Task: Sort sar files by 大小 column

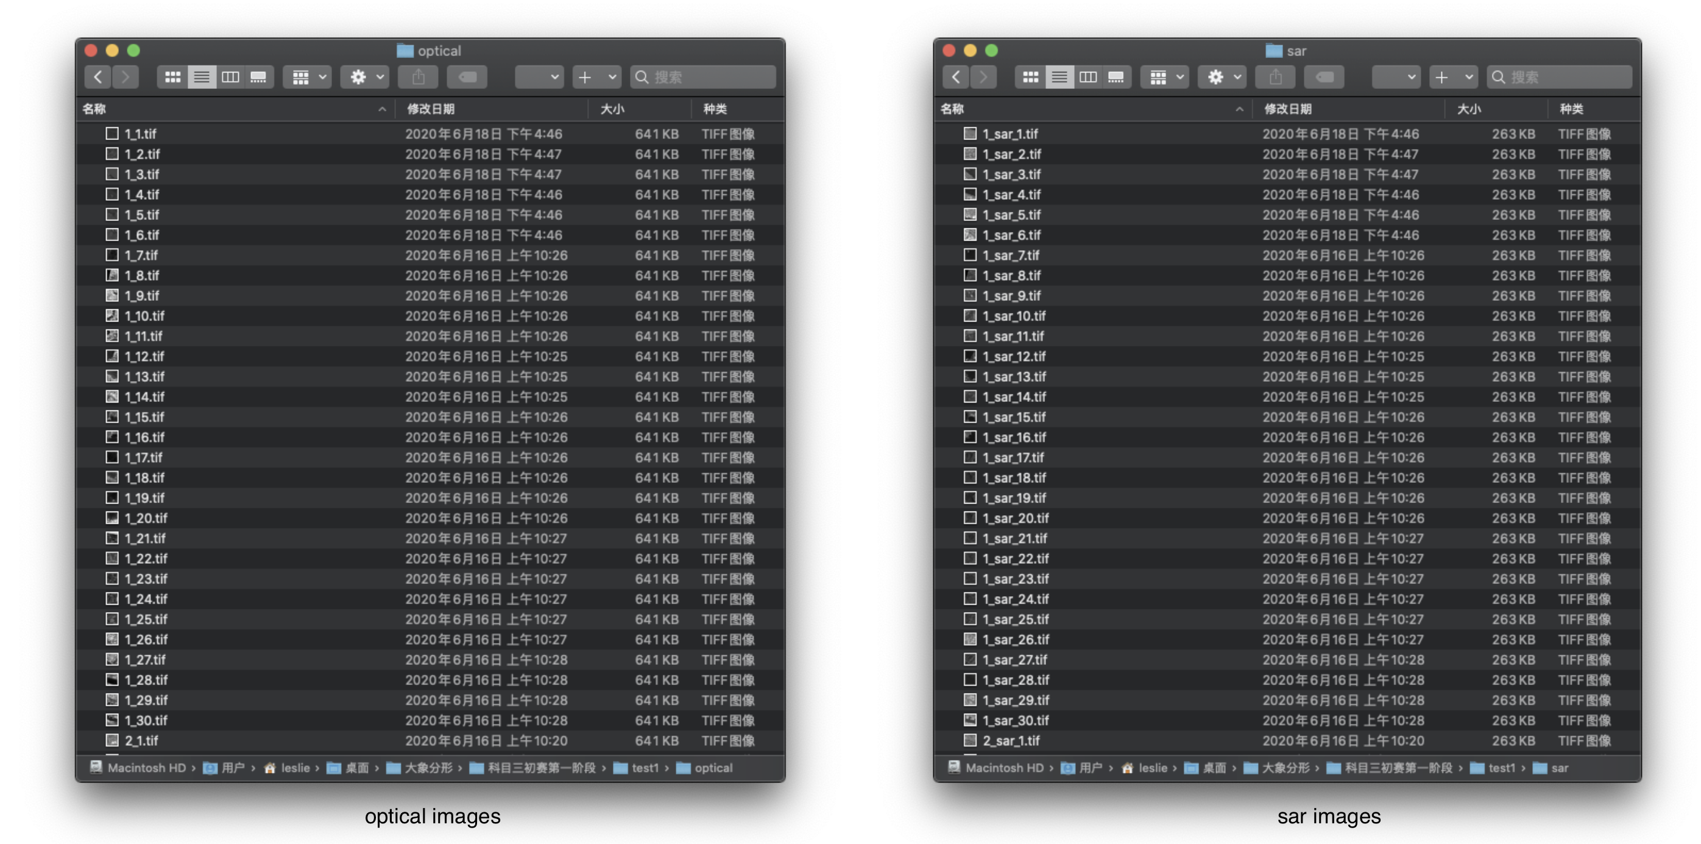Action: (x=1468, y=109)
